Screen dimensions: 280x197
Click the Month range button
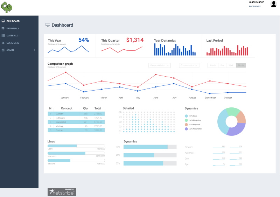[x=241, y=65]
